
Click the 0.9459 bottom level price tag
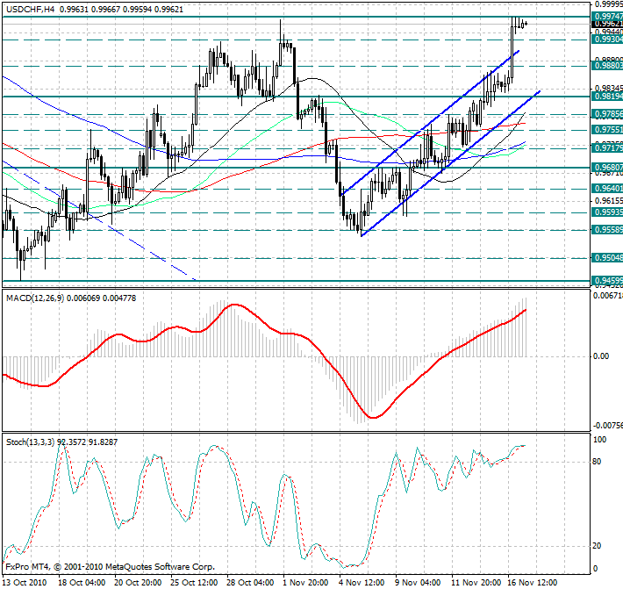tap(607, 281)
